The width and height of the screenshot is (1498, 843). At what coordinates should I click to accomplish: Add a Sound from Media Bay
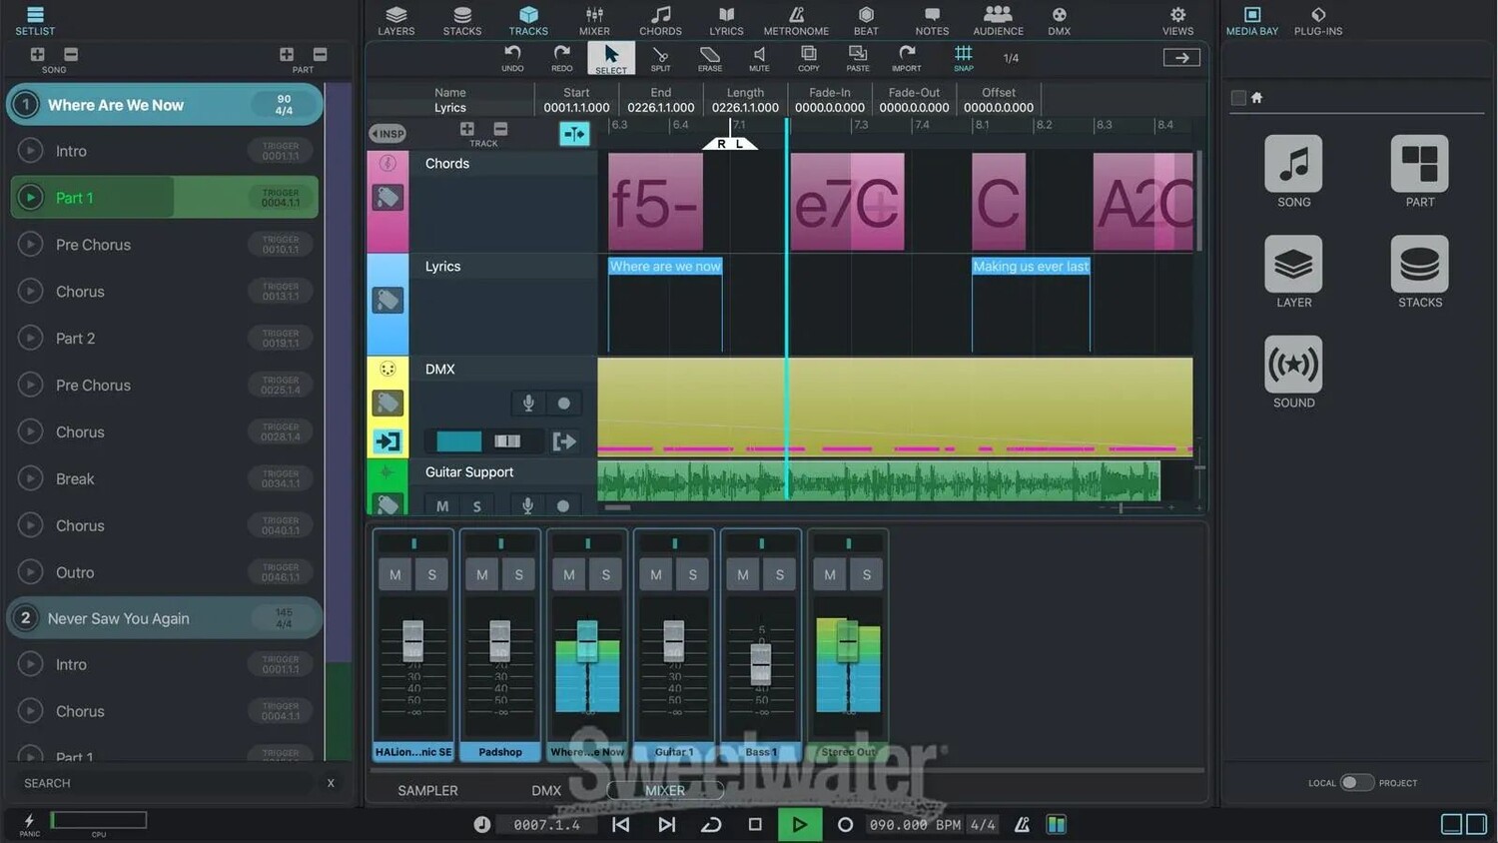1293,372
